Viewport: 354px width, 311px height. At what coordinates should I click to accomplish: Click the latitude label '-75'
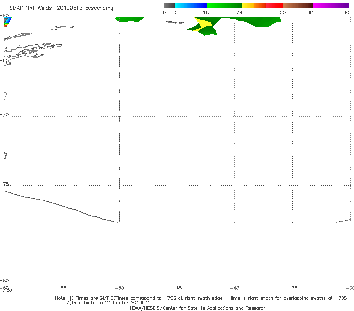[x=4, y=184]
